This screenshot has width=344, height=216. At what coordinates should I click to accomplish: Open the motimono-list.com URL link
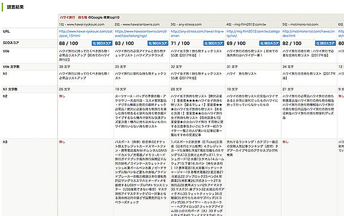(308, 34)
